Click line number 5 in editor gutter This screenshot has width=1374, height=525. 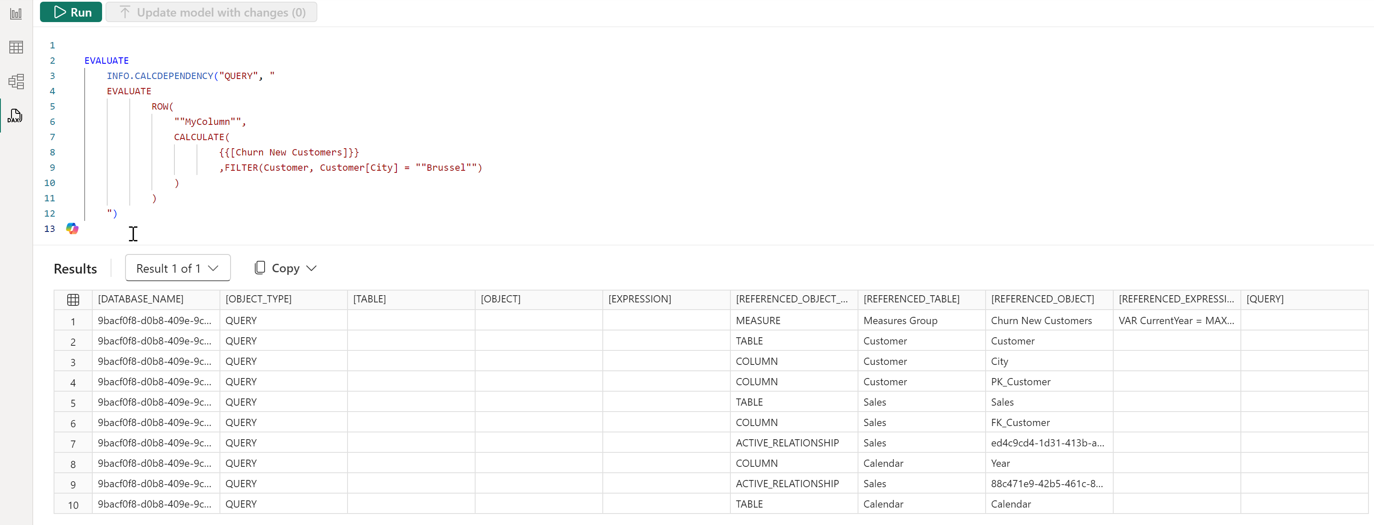coord(52,107)
